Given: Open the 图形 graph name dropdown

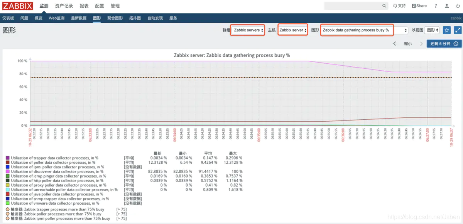Looking at the screenshot, I should (x=364, y=30).
